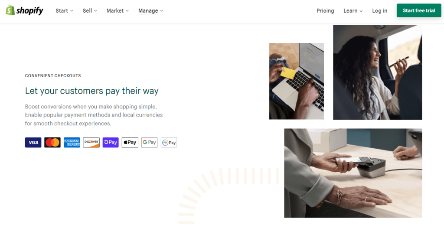Click the woman in car photo

point(378,72)
